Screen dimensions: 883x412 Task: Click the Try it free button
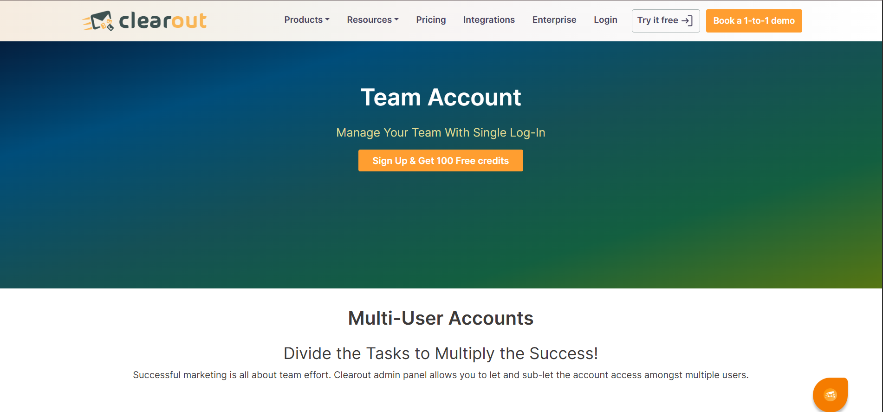coord(666,21)
